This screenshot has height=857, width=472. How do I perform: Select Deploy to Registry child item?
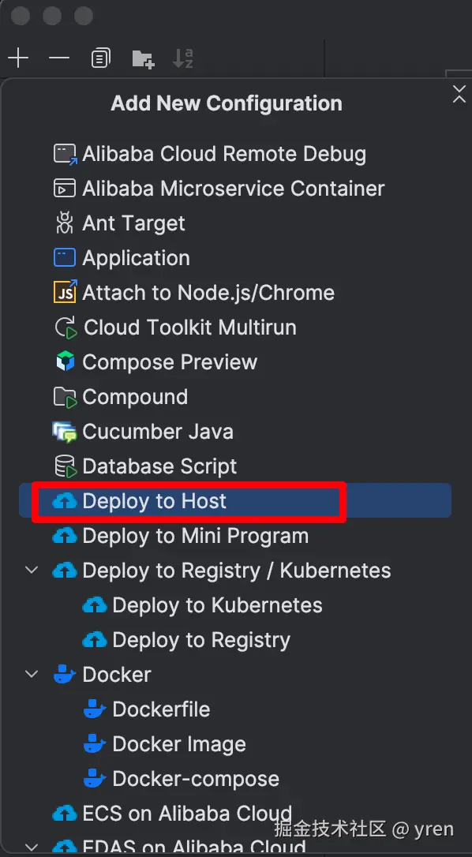(201, 640)
